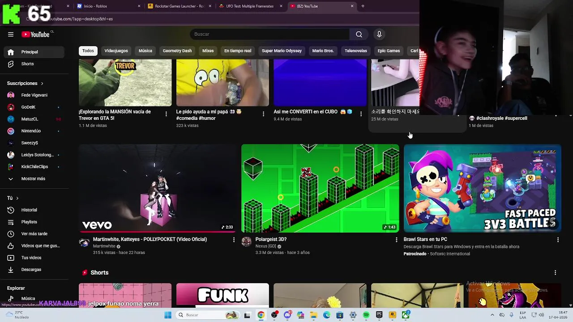The width and height of the screenshot is (573, 322).
Task: Select the Videojuegos filter chip
Action: 116,51
